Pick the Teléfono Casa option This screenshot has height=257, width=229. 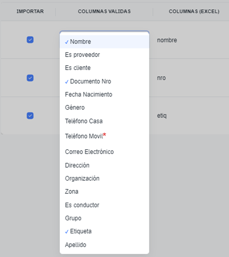pos(84,121)
